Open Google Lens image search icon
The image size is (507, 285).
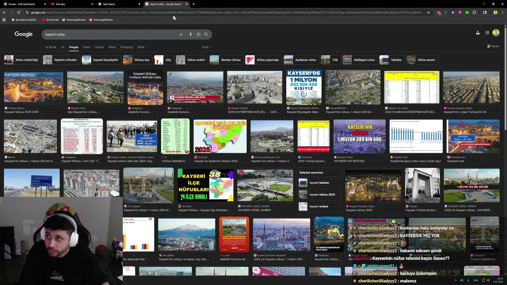click(x=198, y=34)
